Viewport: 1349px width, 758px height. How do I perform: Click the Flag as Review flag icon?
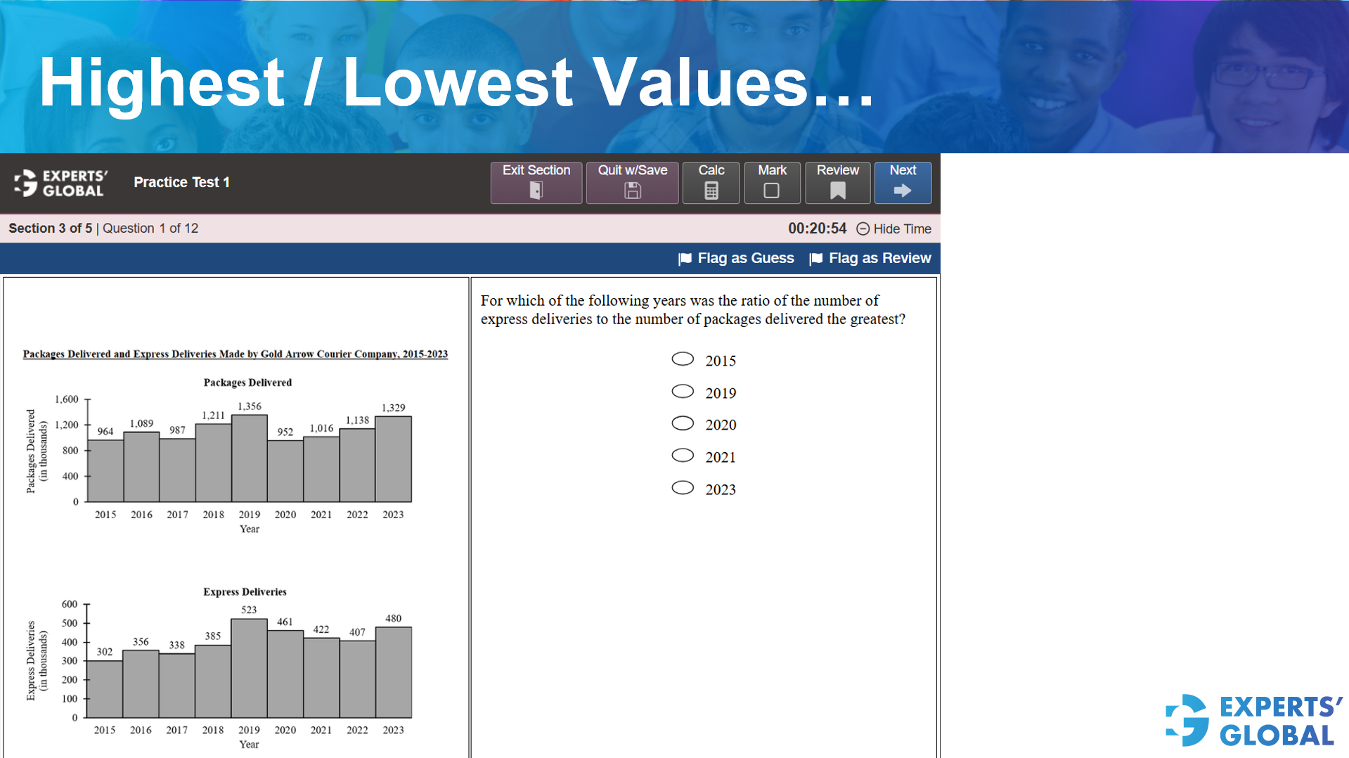[x=815, y=258]
